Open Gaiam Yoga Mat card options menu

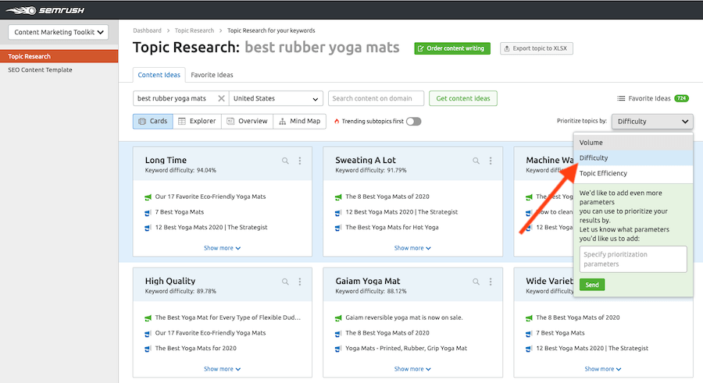(491, 282)
